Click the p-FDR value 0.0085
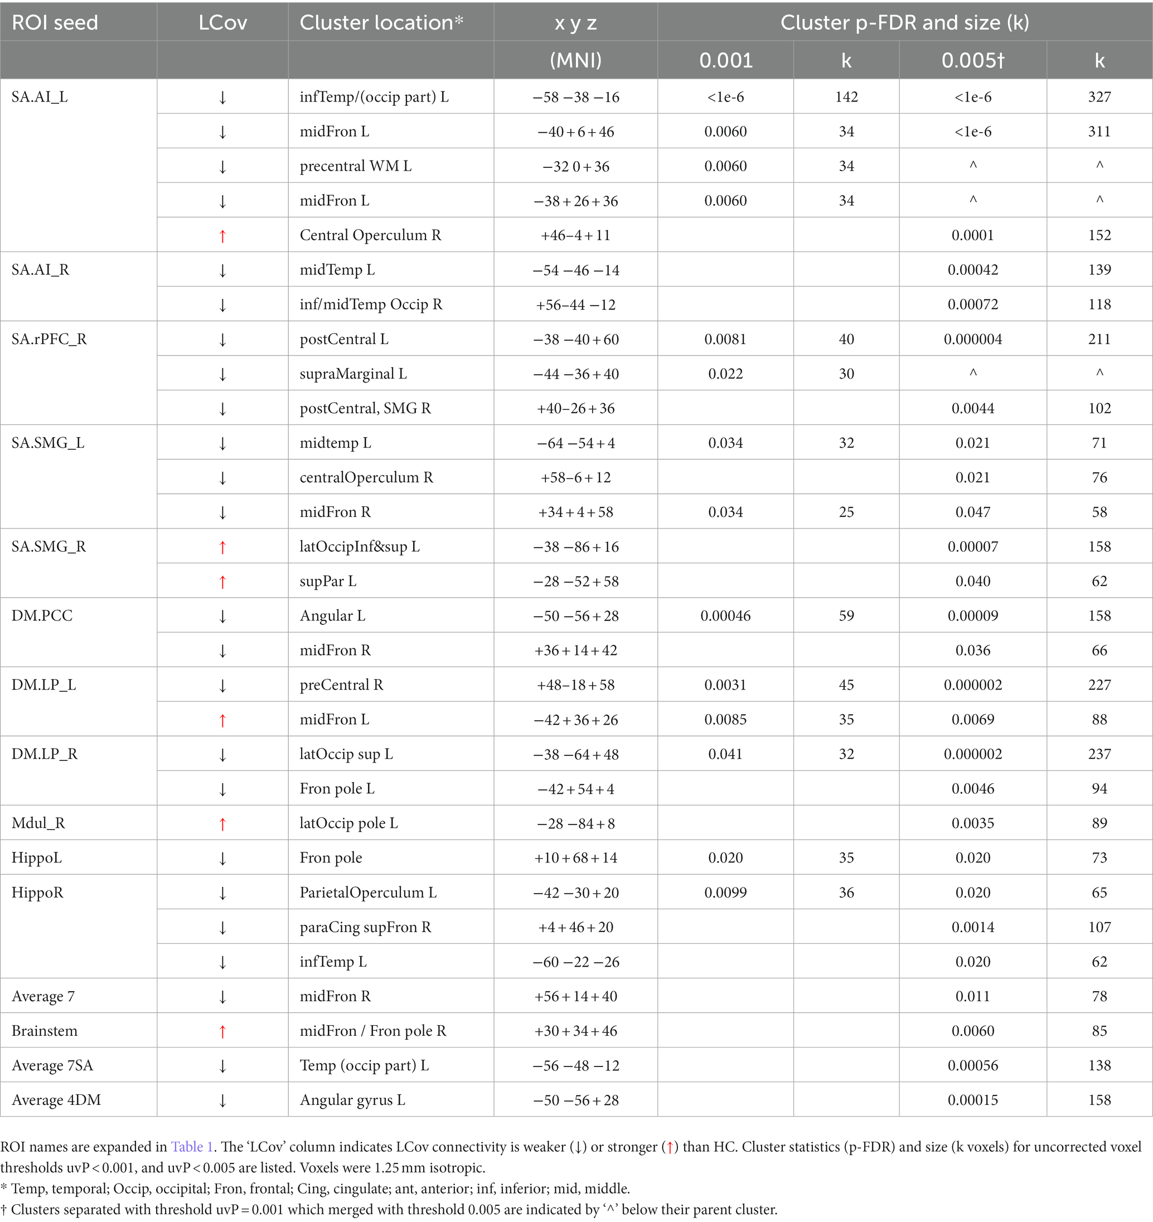1153x1222 pixels. pyautogui.click(x=725, y=720)
